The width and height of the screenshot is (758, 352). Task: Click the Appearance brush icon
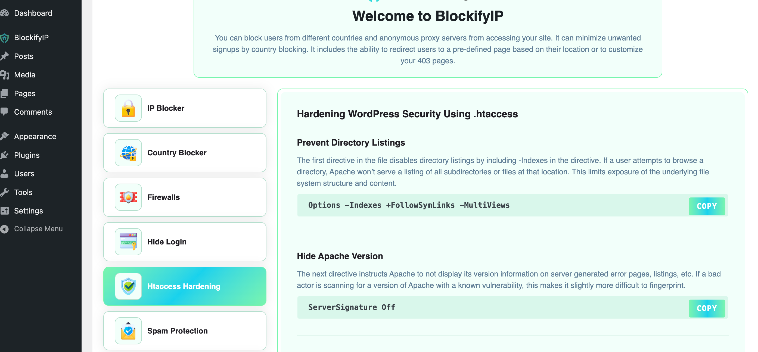4,136
